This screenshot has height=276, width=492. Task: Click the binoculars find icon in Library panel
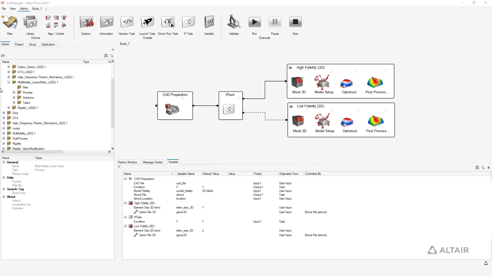pyautogui.click(x=106, y=56)
